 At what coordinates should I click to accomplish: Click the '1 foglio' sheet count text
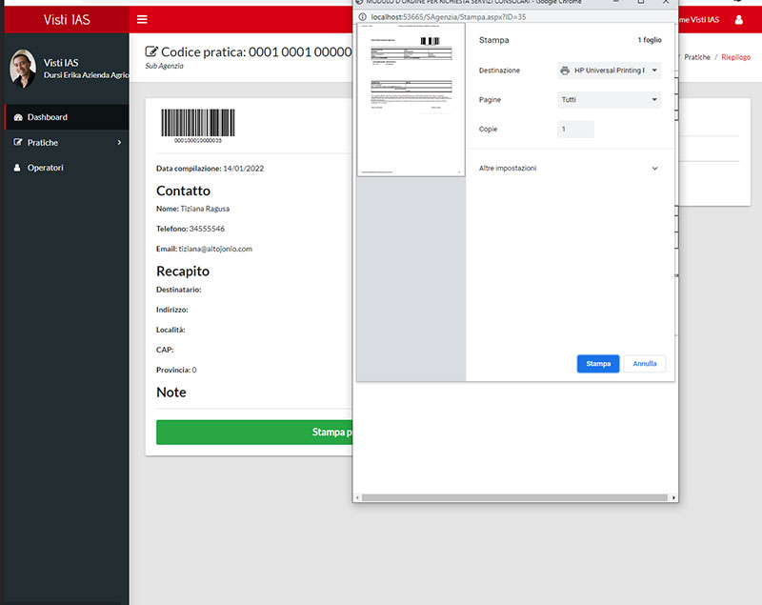pos(650,40)
